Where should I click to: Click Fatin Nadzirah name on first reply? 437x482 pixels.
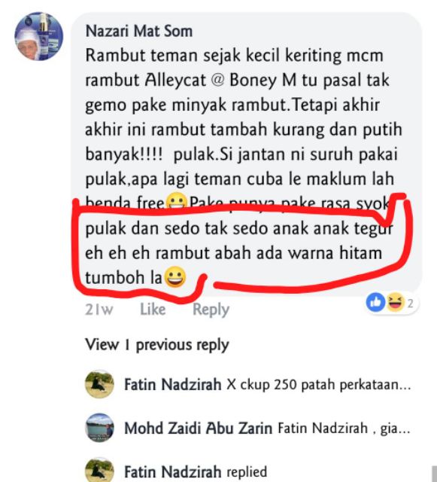pyautogui.click(x=172, y=384)
